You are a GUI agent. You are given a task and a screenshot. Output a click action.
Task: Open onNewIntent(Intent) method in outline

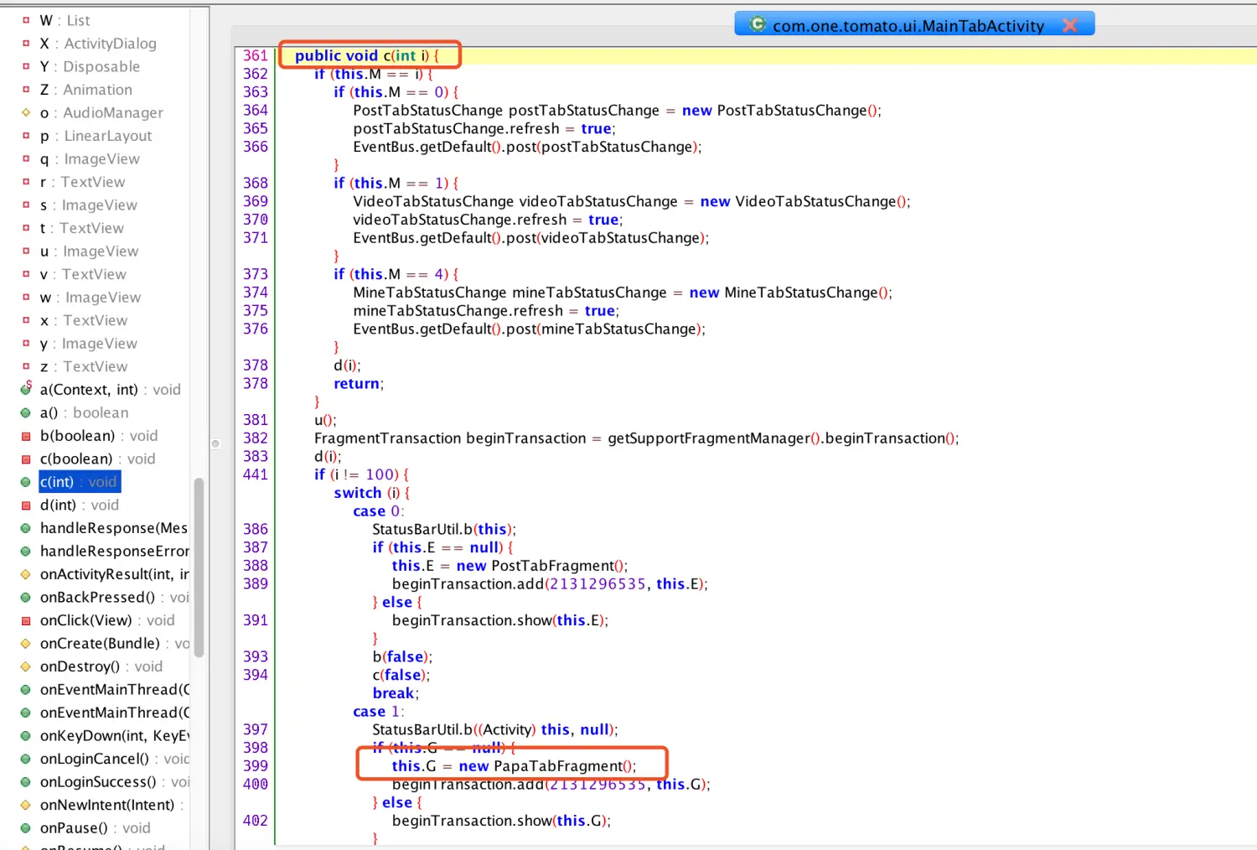111,804
